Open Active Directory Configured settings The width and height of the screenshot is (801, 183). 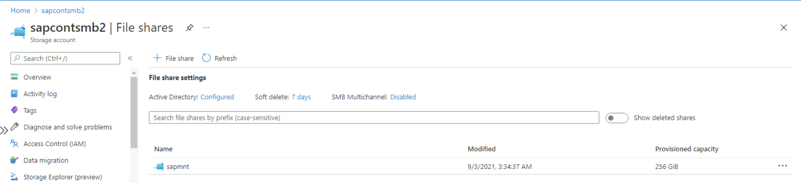tap(217, 97)
